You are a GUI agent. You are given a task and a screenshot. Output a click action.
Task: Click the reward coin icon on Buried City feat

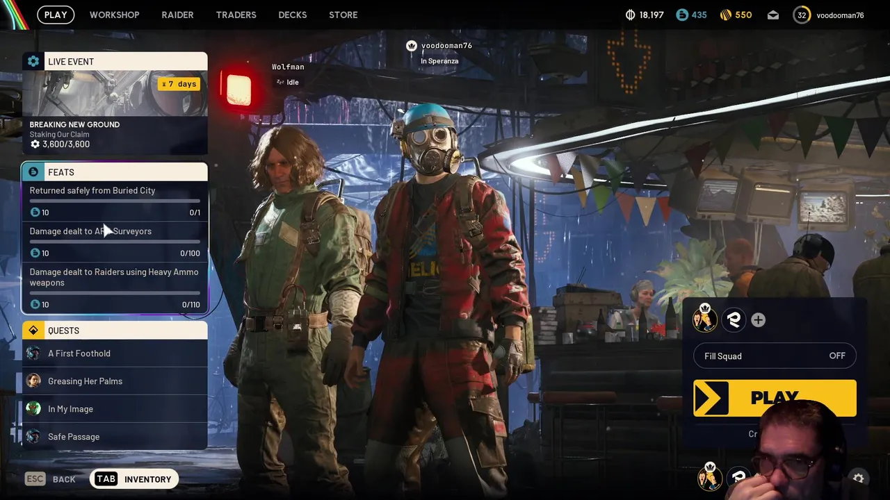coord(35,212)
